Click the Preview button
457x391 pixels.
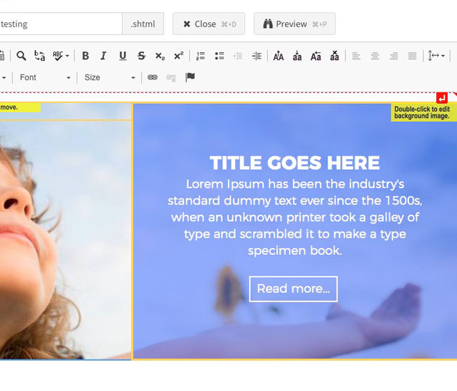tap(294, 24)
